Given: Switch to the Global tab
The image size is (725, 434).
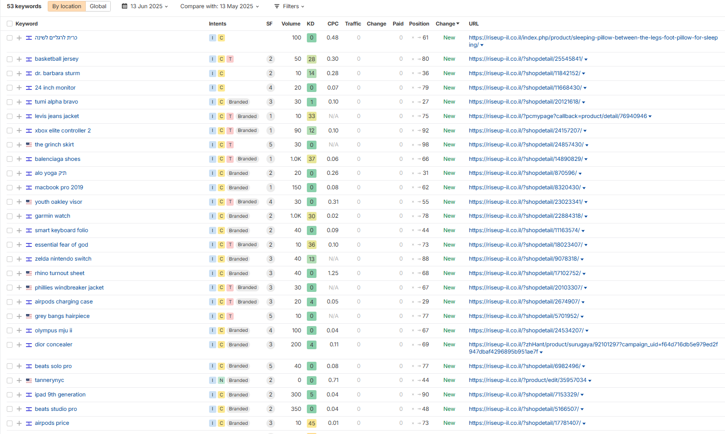Looking at the screenshot, I should coord(98,6).
